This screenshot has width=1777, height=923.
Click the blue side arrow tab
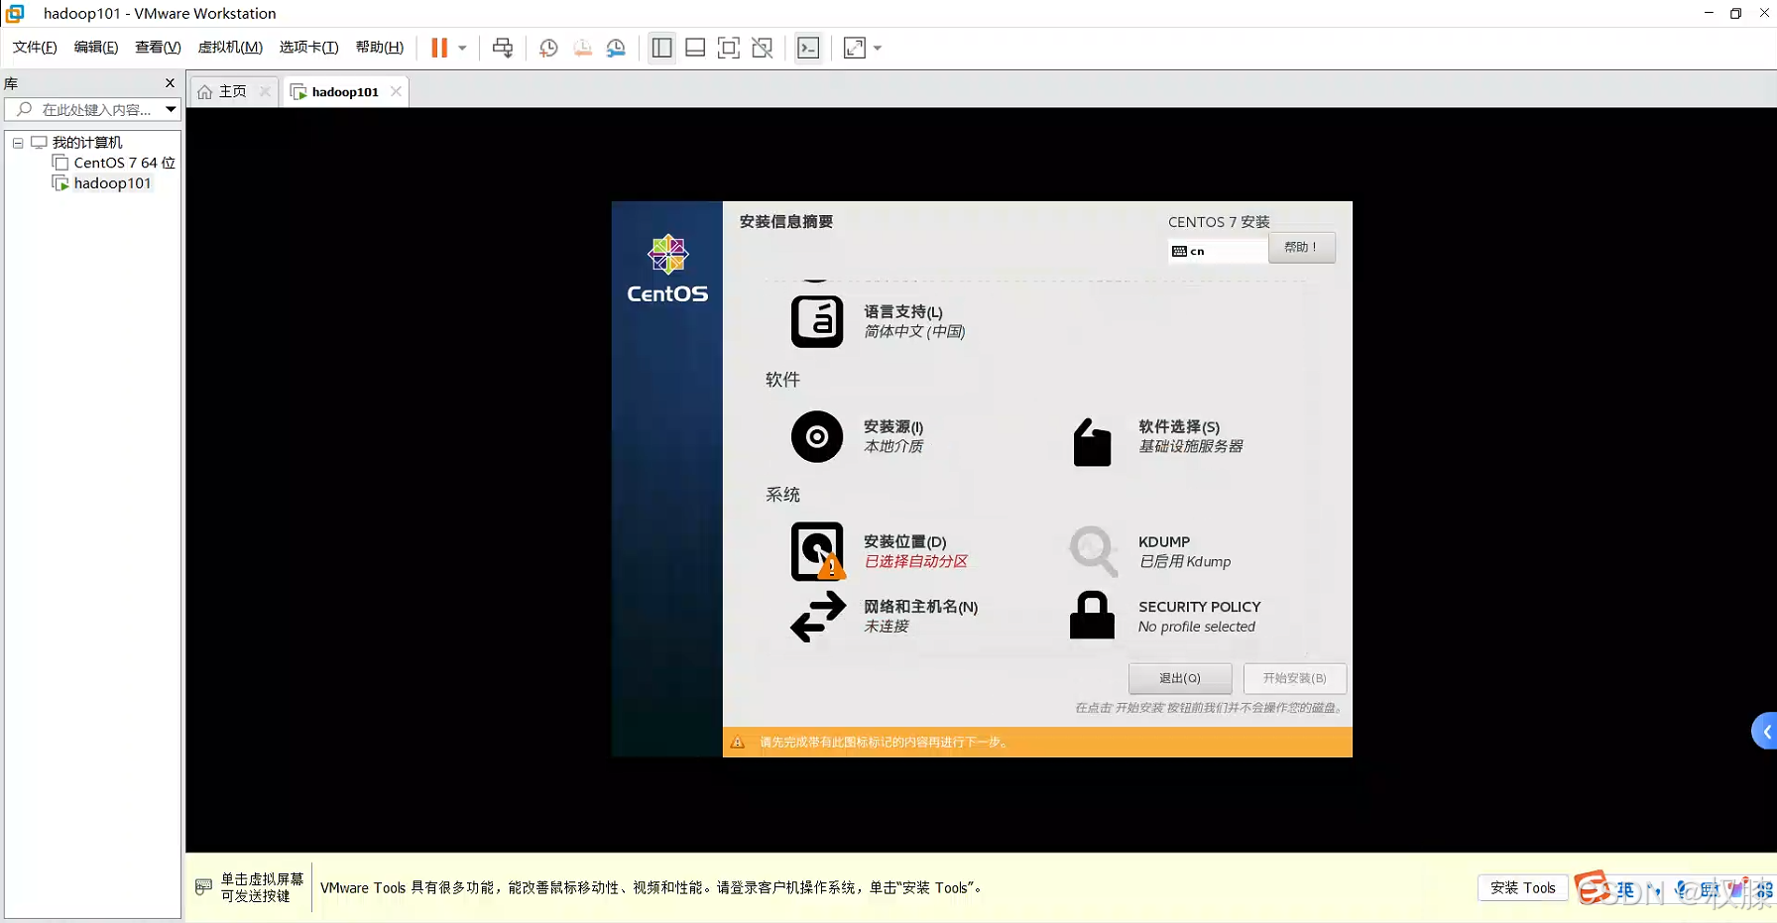[1765, 732]
